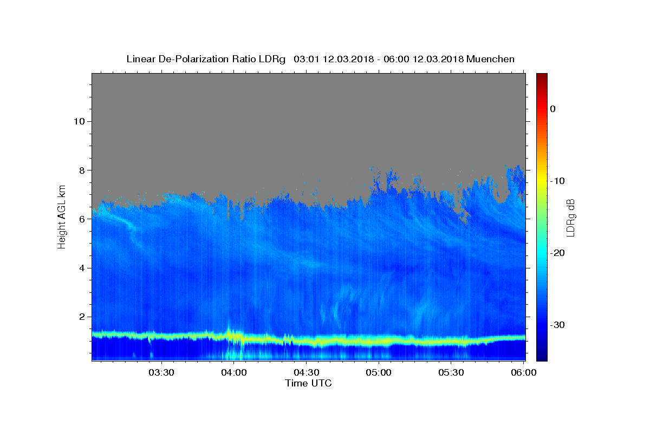
Task: Click the '04:30' time tick label
Action: click(x=306, y=373)
